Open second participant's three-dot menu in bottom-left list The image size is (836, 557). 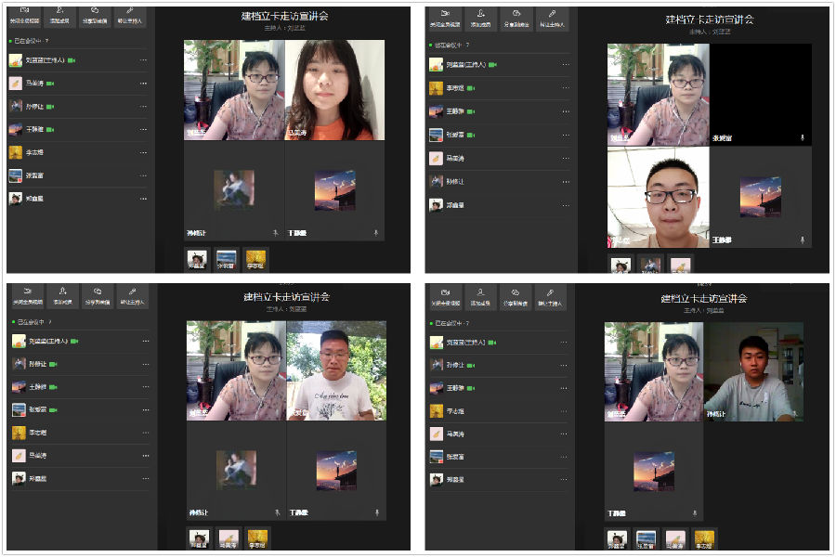(x=143, y=364)
